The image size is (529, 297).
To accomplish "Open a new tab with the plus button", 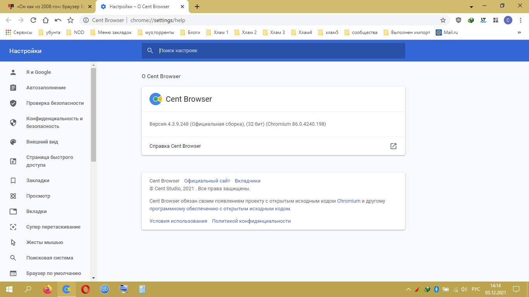I will tap(197, 7).
